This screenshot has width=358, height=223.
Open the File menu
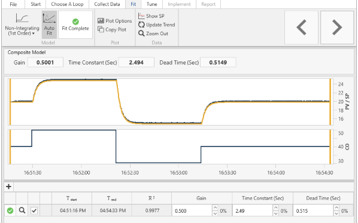click(x=13, y=4)
